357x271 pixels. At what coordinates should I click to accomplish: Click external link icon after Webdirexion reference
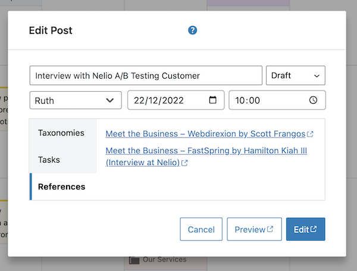click(x=310, y=135)
